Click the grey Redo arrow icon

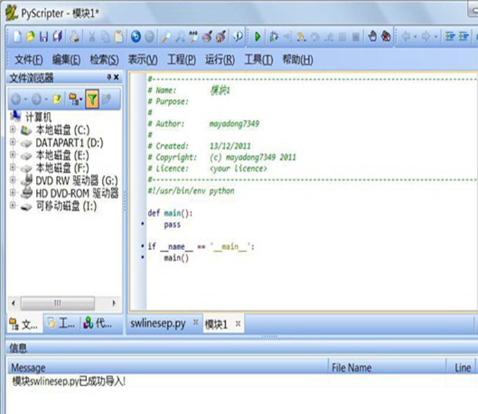pos(150,37)
